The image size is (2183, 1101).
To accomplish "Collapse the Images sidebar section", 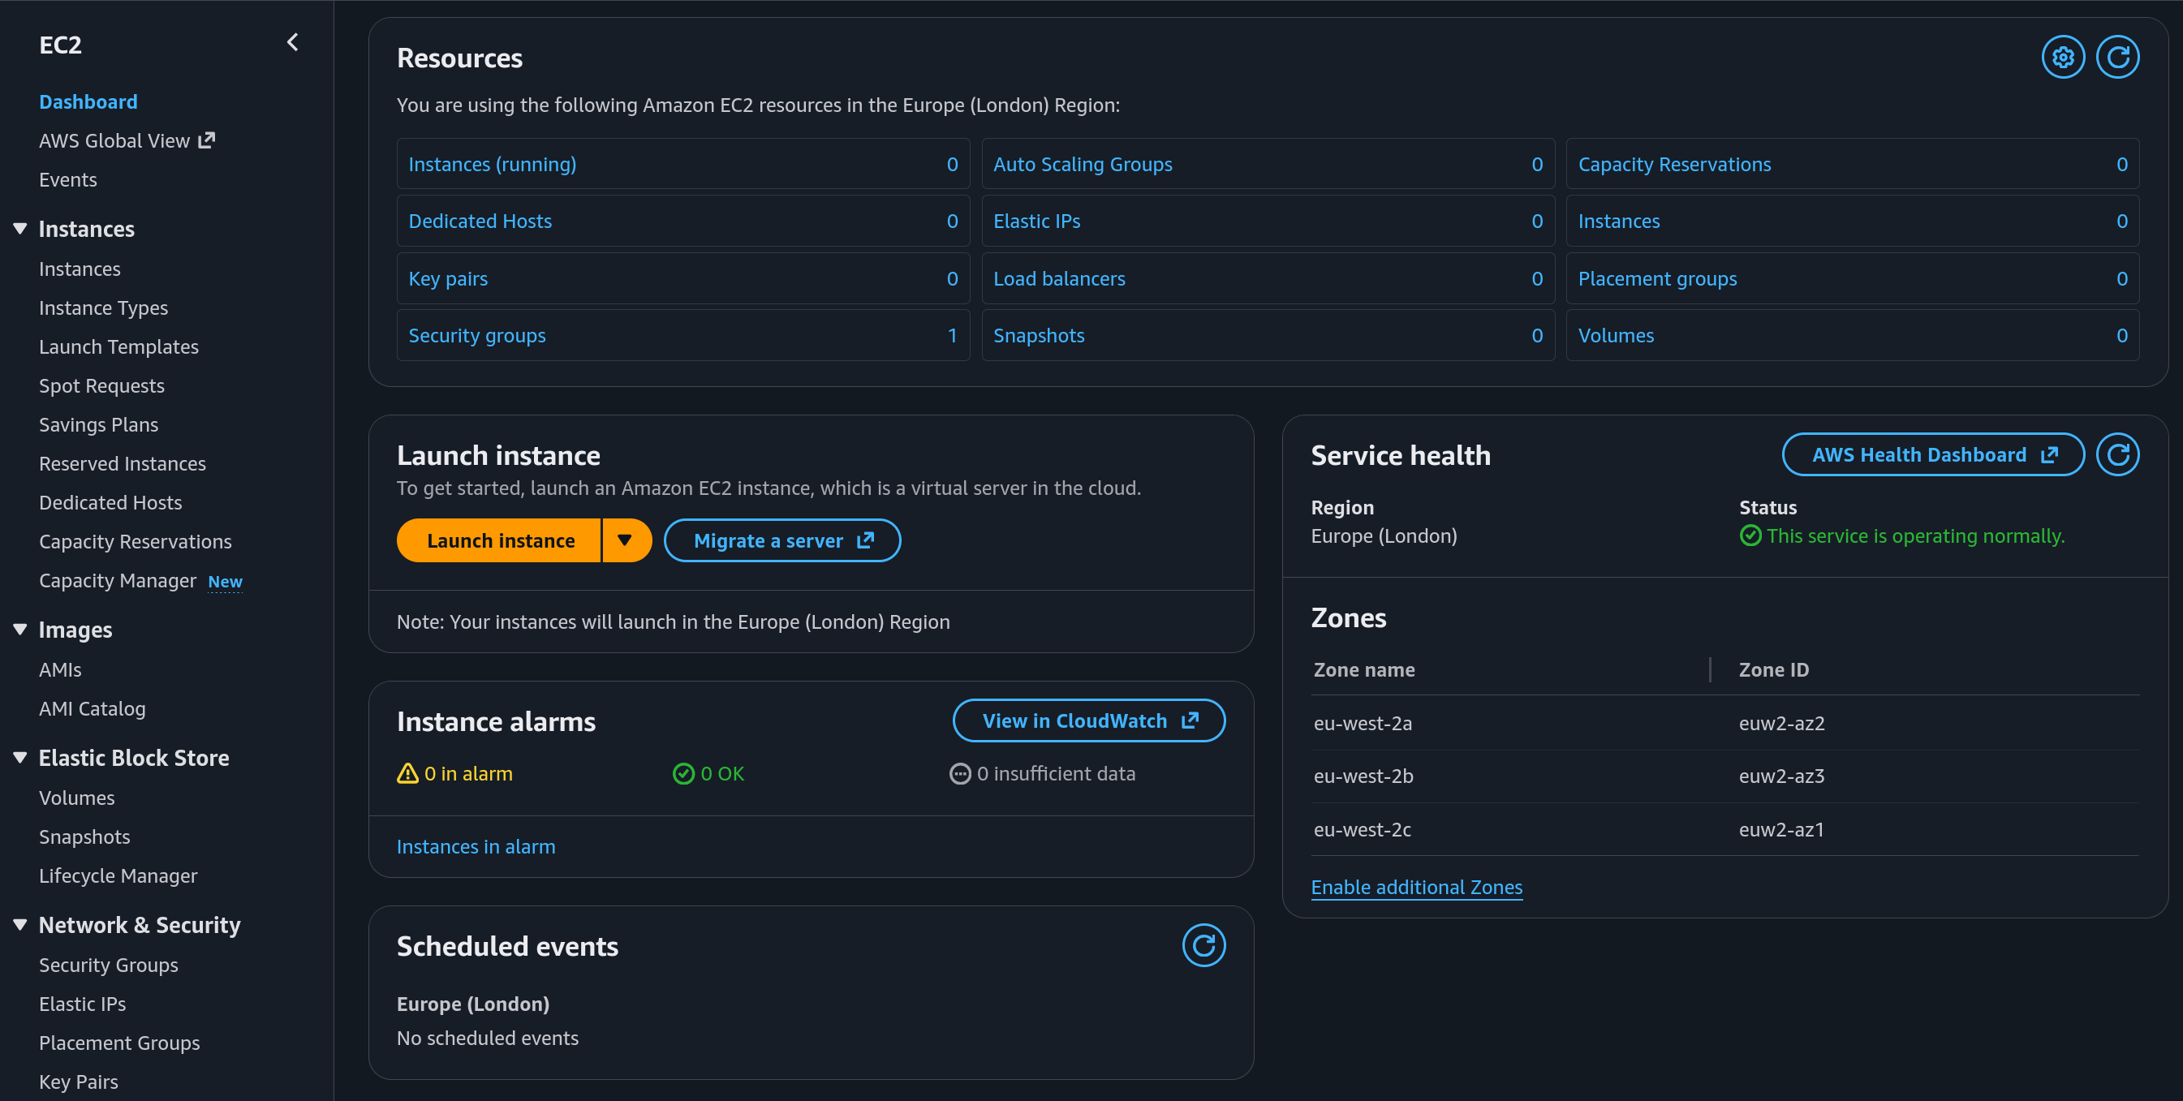I will point(20,630).
